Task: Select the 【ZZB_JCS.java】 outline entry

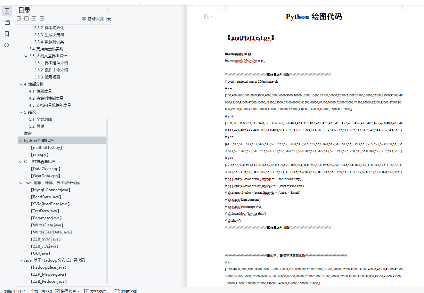Action: (45, 246)
